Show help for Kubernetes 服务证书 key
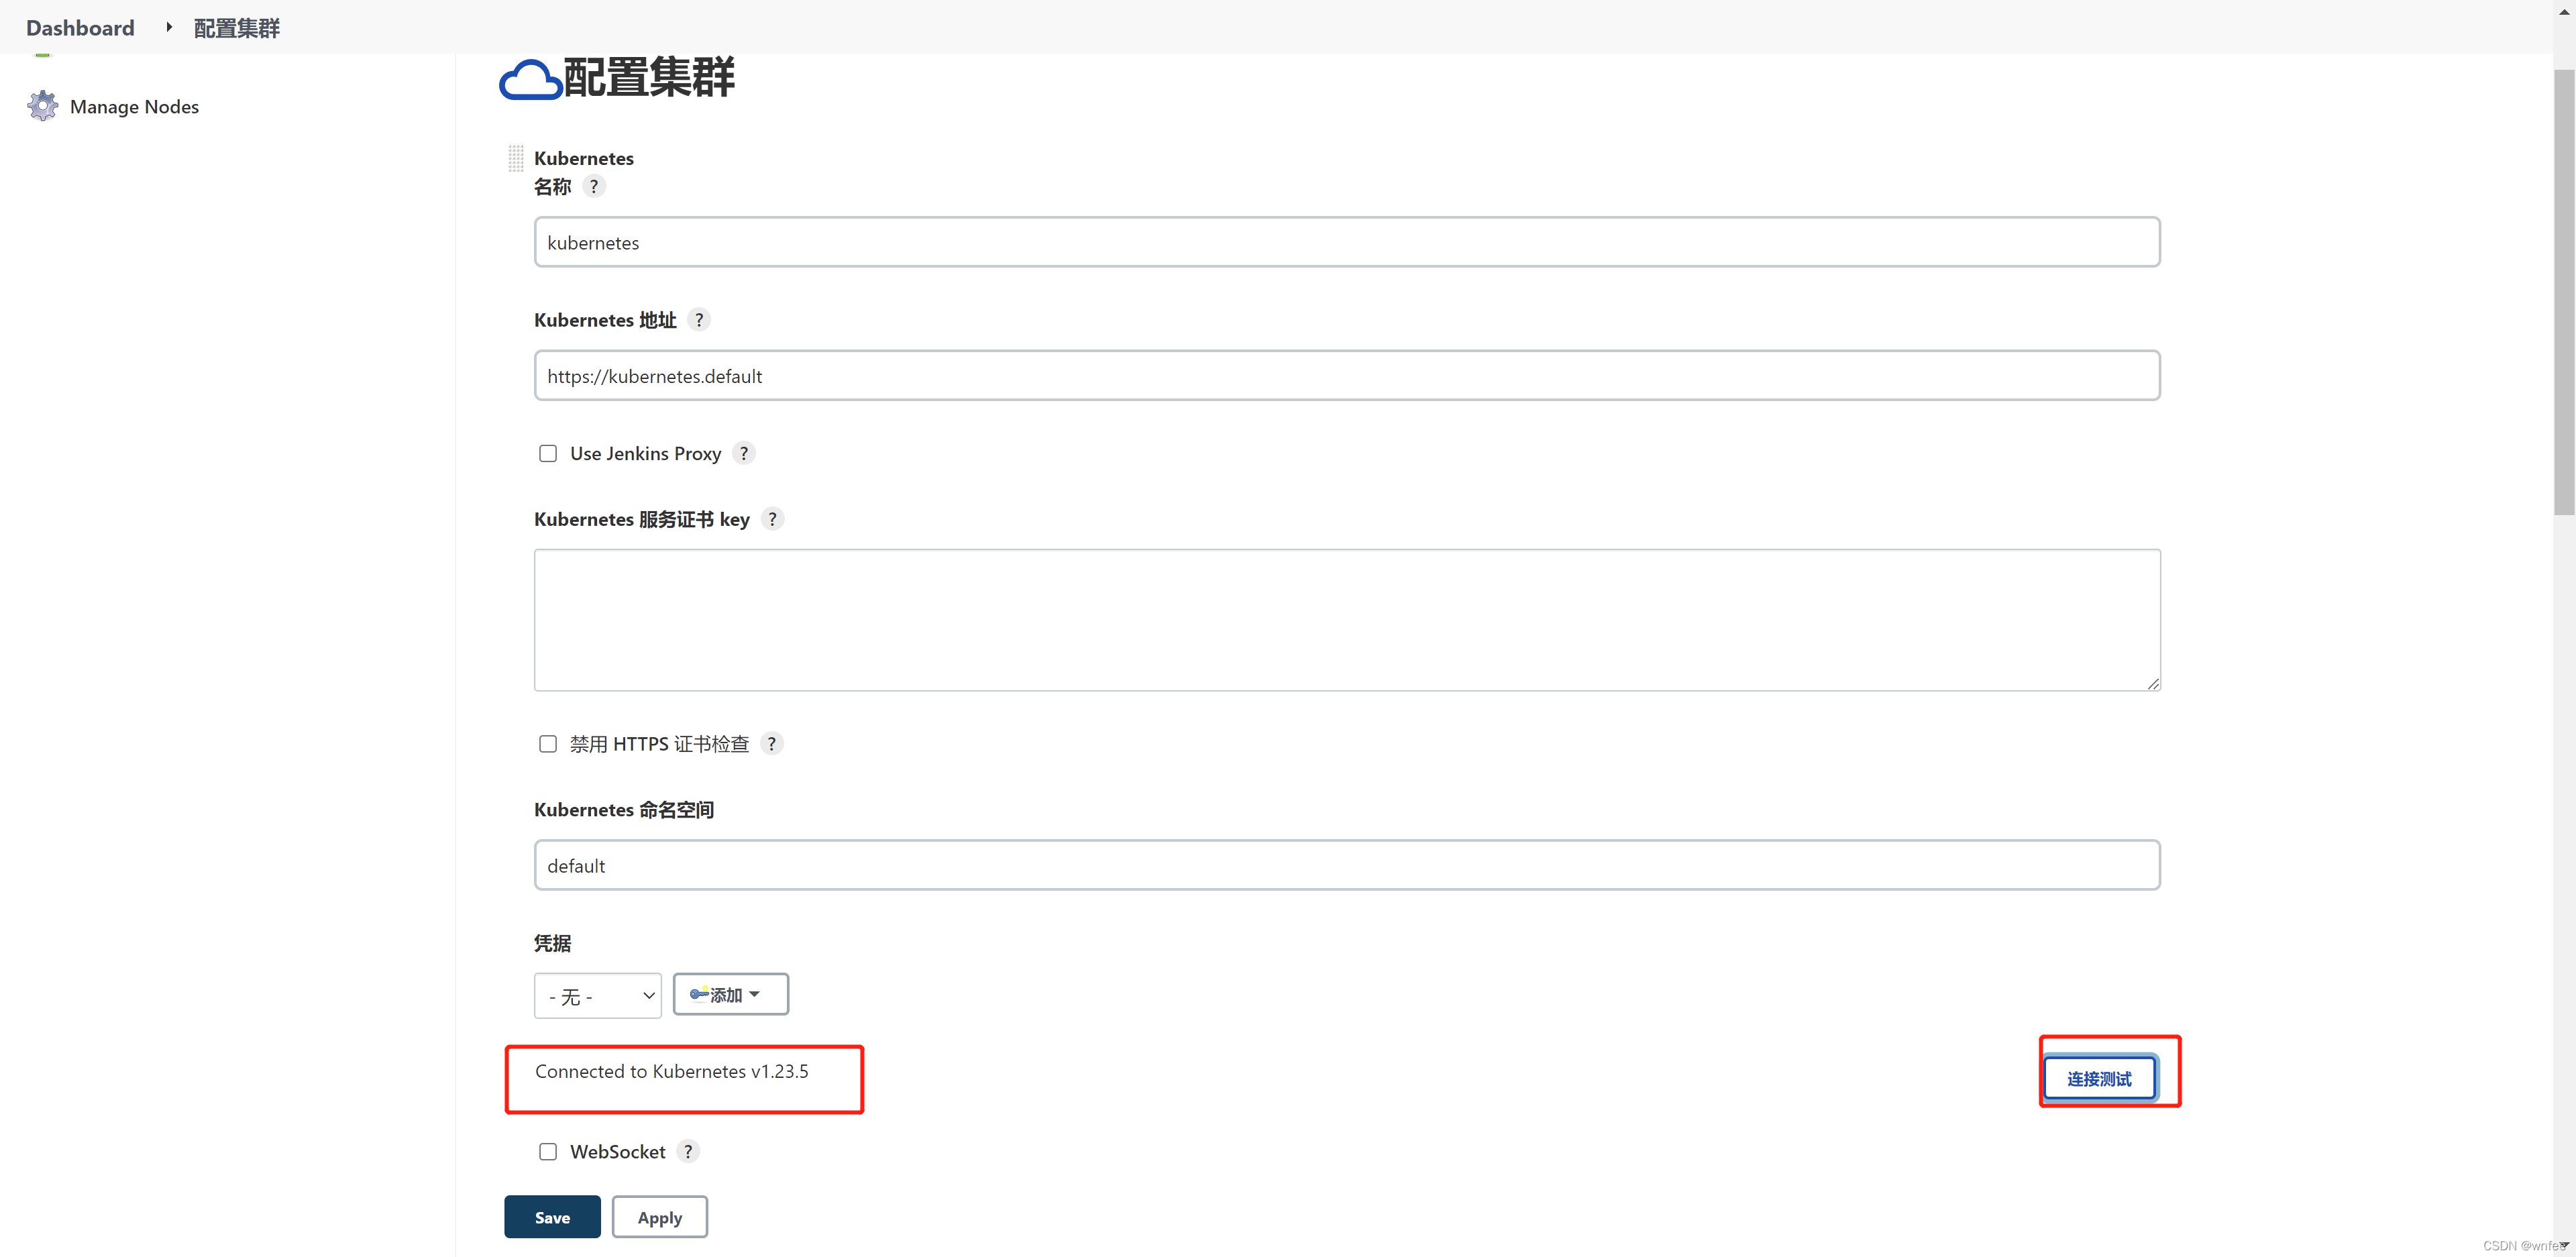 pos(772,519)
